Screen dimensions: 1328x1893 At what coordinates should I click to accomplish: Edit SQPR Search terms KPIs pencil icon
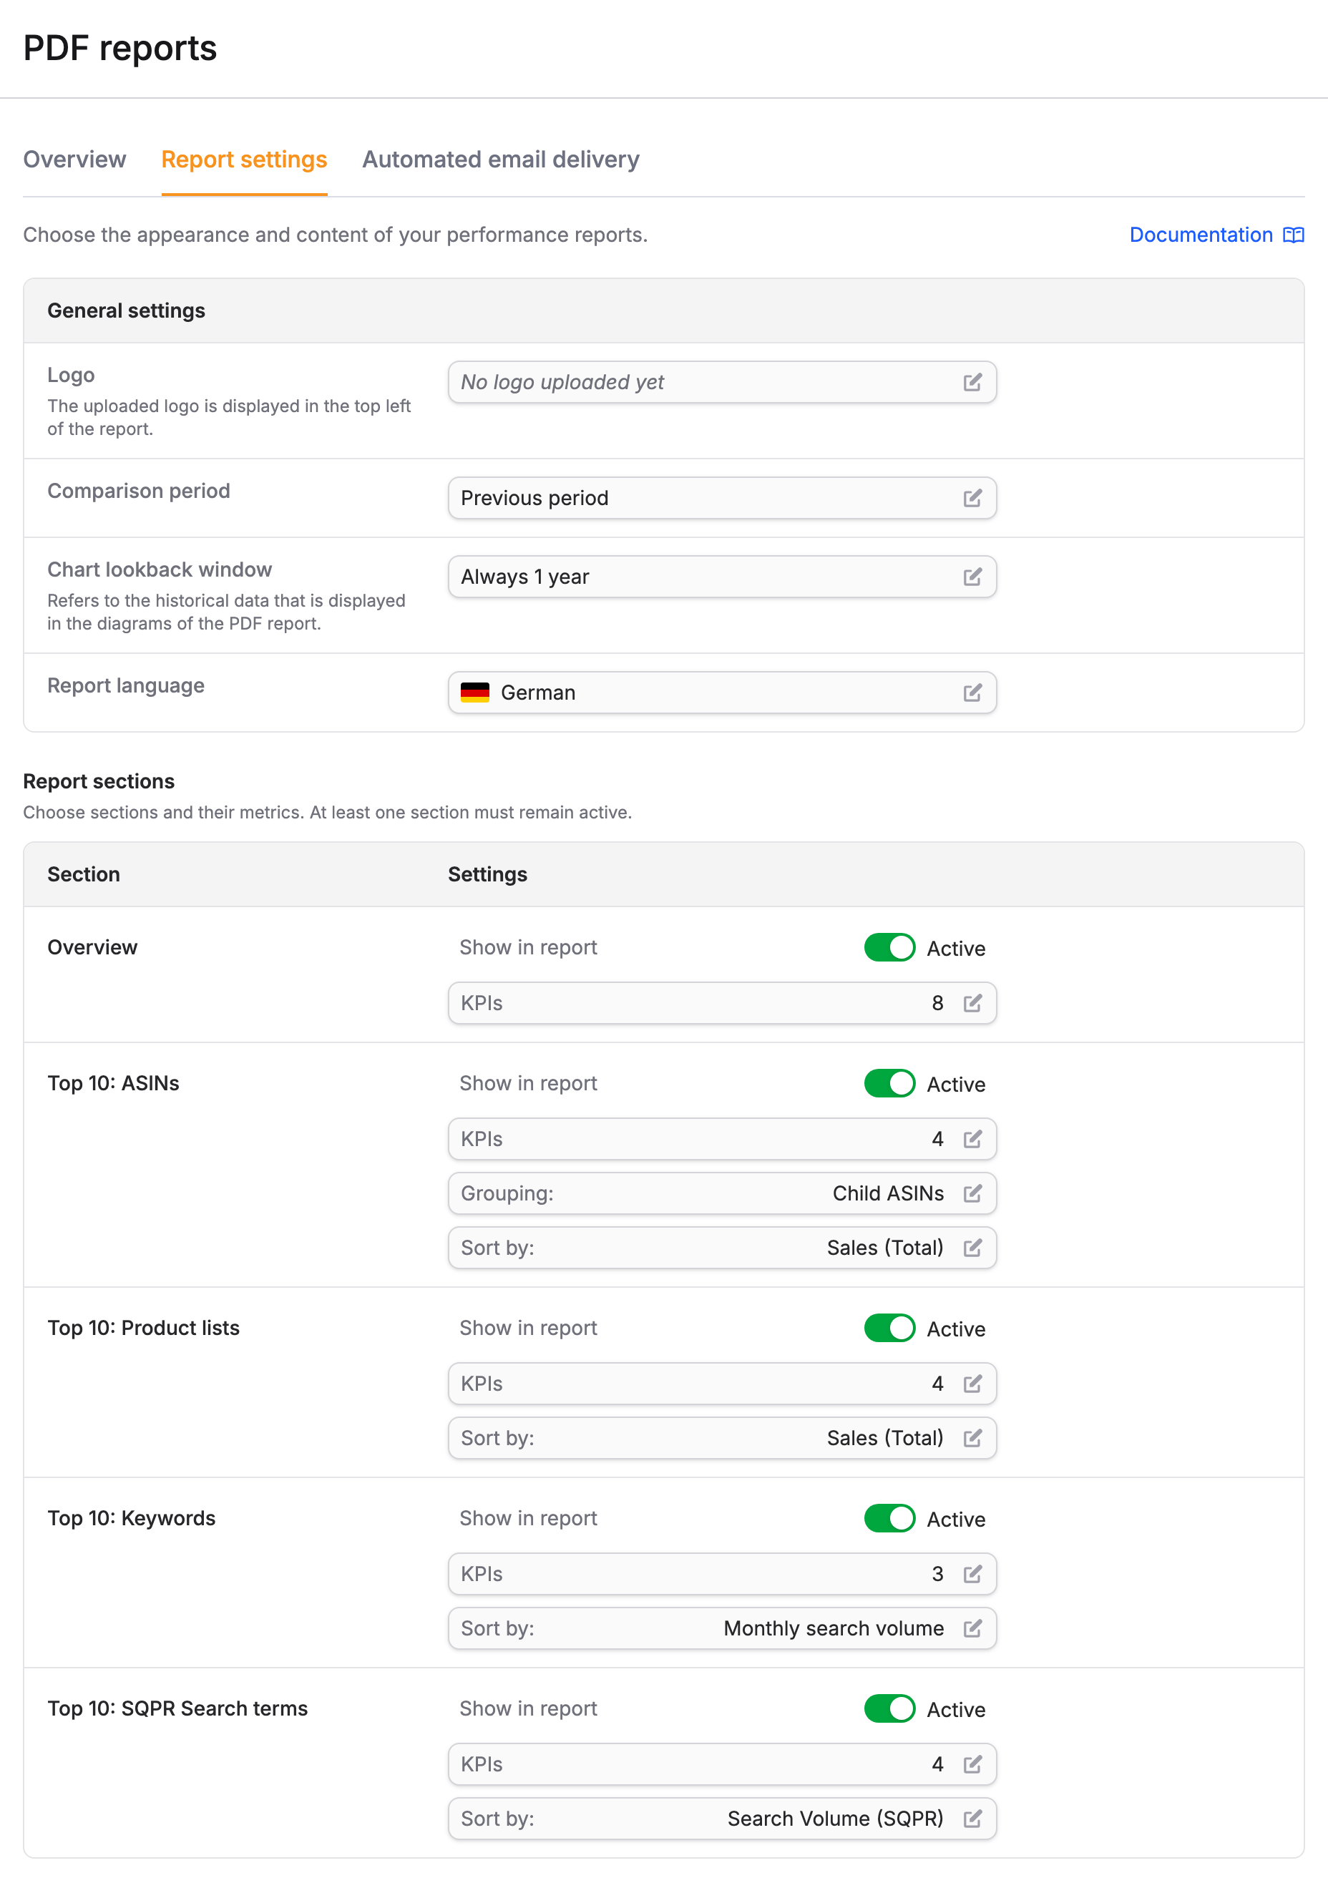click(x=972, y=1765)
